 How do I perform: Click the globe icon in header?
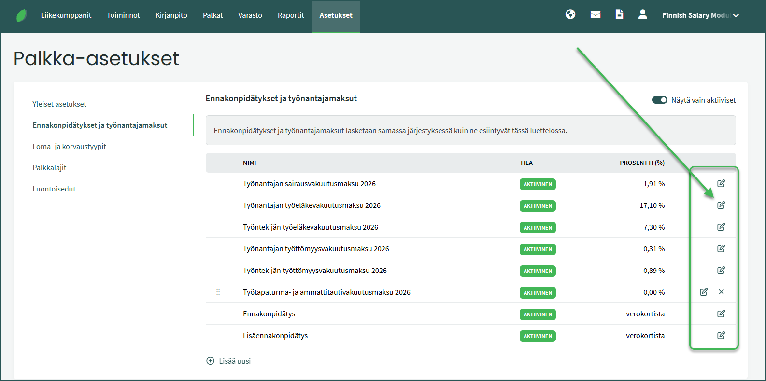[x=570, y=14]
